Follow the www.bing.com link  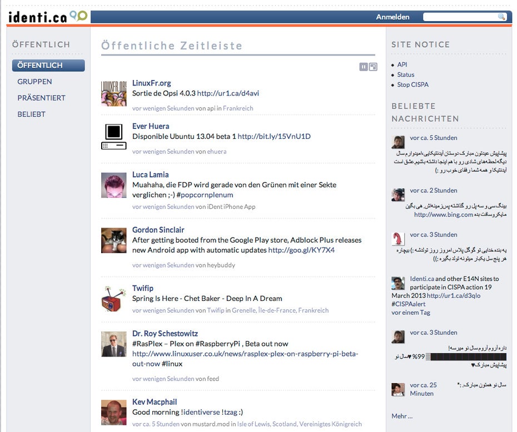coord(444,214)
